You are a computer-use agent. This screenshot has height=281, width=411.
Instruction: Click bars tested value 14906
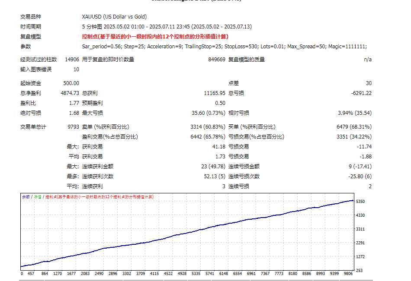tap(72, 60)
